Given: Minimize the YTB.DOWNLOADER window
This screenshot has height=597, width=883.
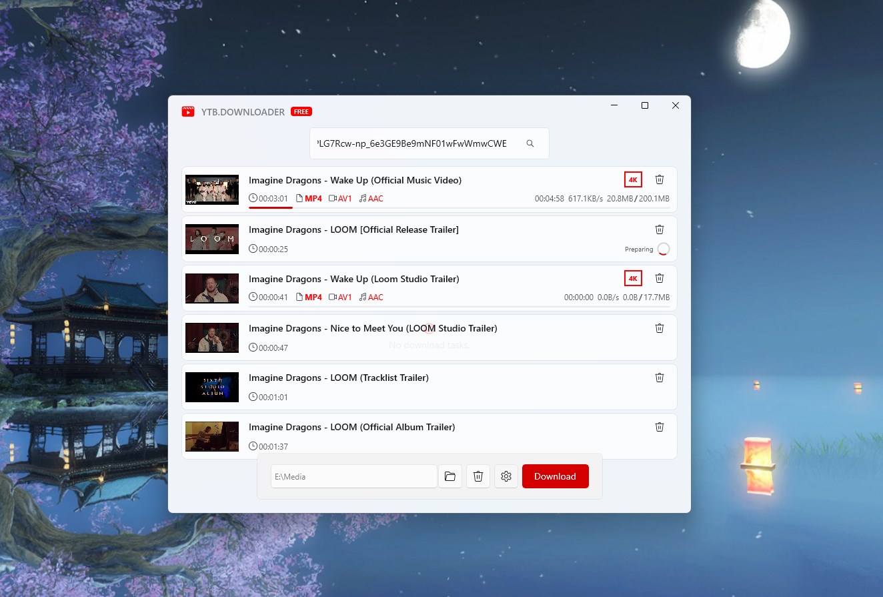Looking at the screenshot, I should click(x=614, y=105).
